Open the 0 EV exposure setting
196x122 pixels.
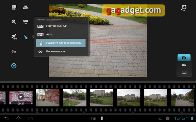coord(14,51)
